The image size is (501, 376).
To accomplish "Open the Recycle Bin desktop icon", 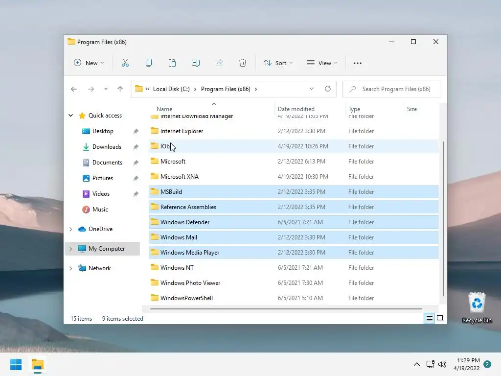I will [477, 307].
